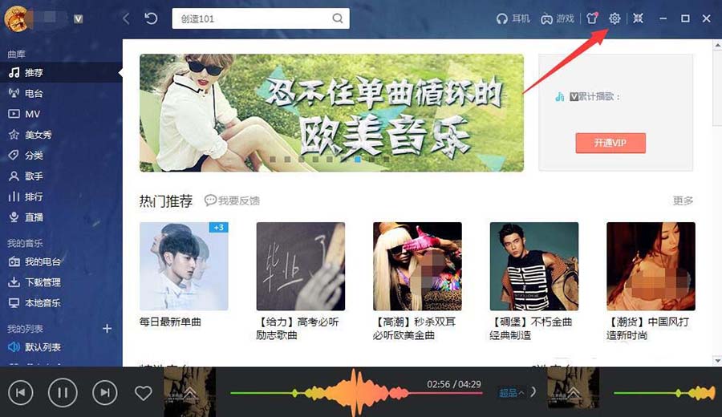The image size is (722, 417).
Task: Favorite the song with heart icon
Action: click(144, 393)
